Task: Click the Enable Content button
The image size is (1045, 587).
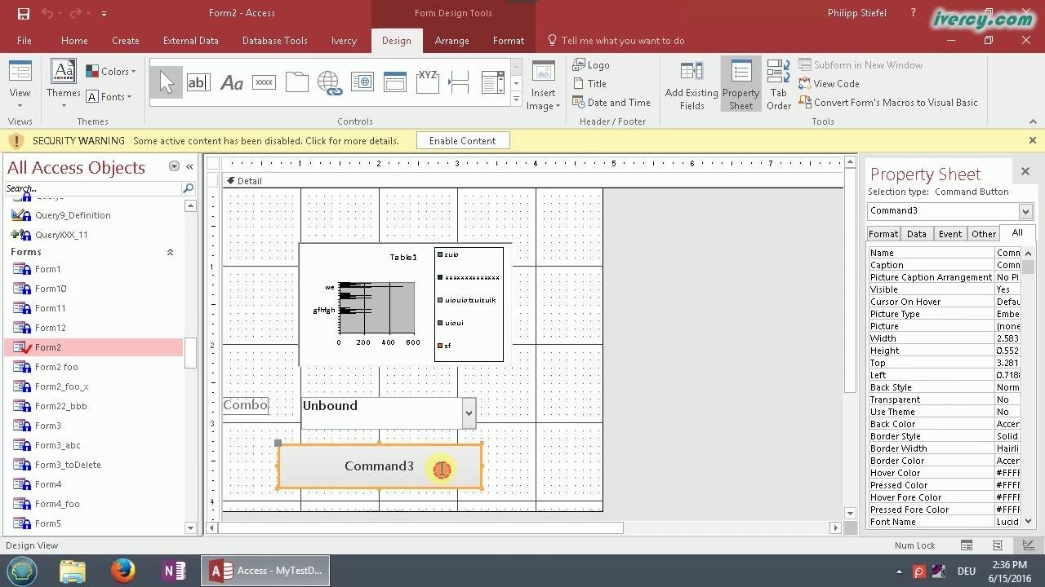Action: coord(463,141)
